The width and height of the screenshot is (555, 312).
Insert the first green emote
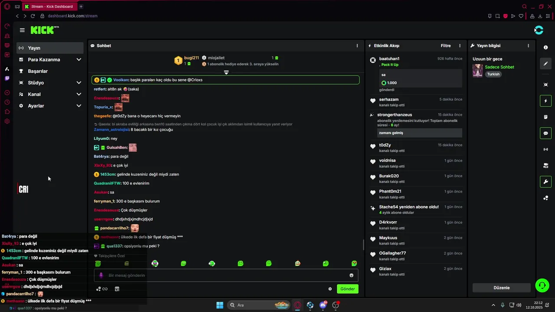(98, 263)
